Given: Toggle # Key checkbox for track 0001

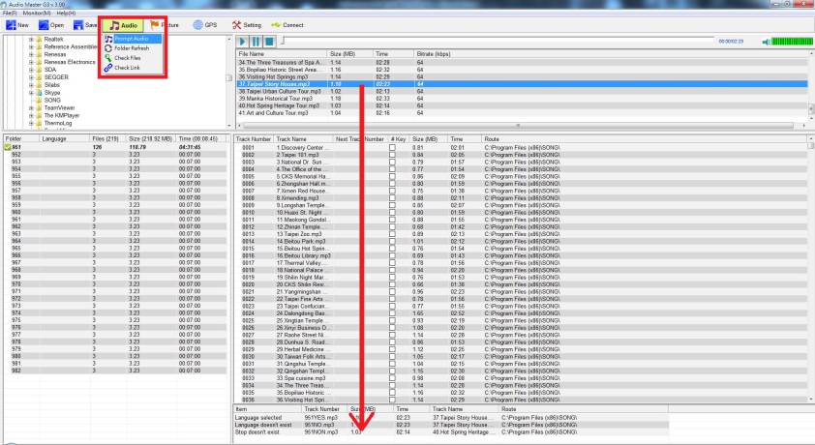Looking at the screenshot, I should tap(392, 147).
